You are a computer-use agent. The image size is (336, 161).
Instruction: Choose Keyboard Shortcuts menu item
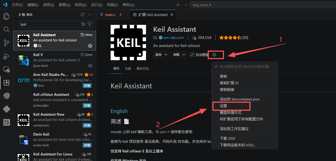[x=244, y=112]
